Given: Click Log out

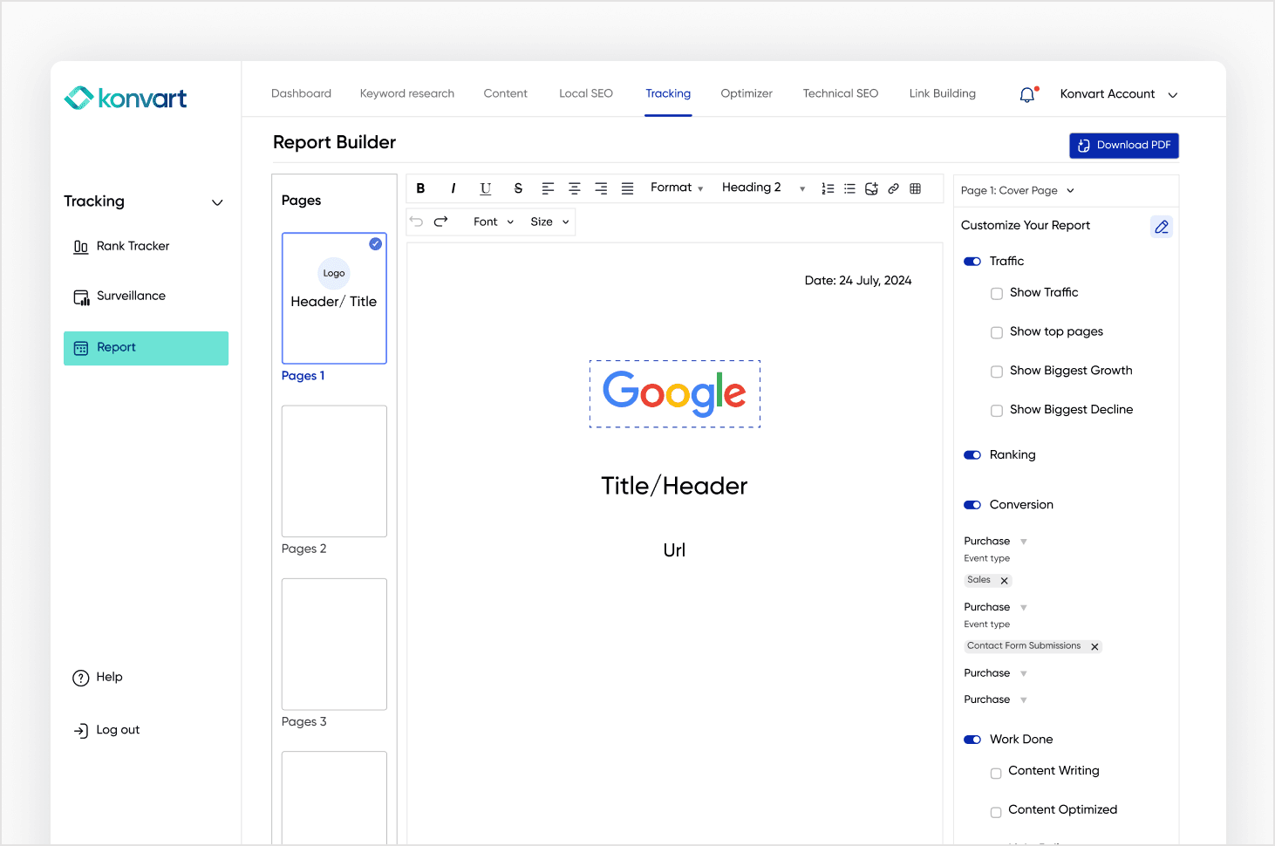Looking at the screenshot, I should pyautogui.click(x=106, y=730).
